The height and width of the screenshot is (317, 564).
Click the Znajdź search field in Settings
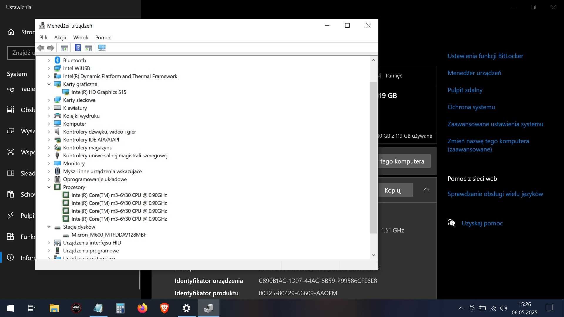(x=21, y=53)
